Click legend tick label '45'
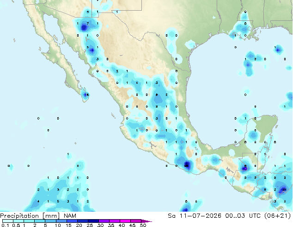293x227 pixels. tap(132, 225)
